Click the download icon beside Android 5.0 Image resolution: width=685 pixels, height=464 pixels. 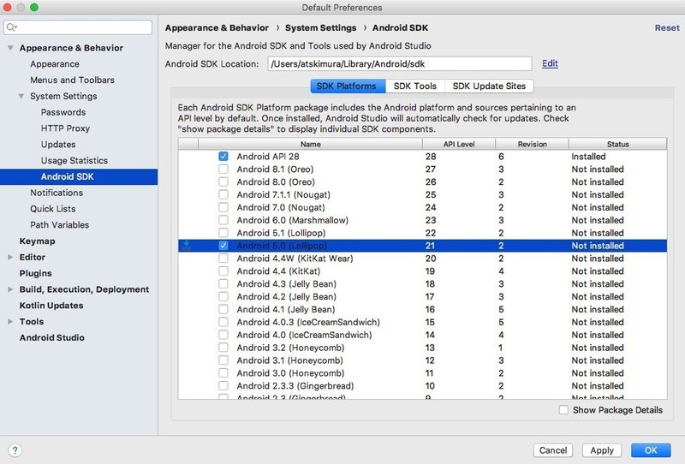click(187, 246)
